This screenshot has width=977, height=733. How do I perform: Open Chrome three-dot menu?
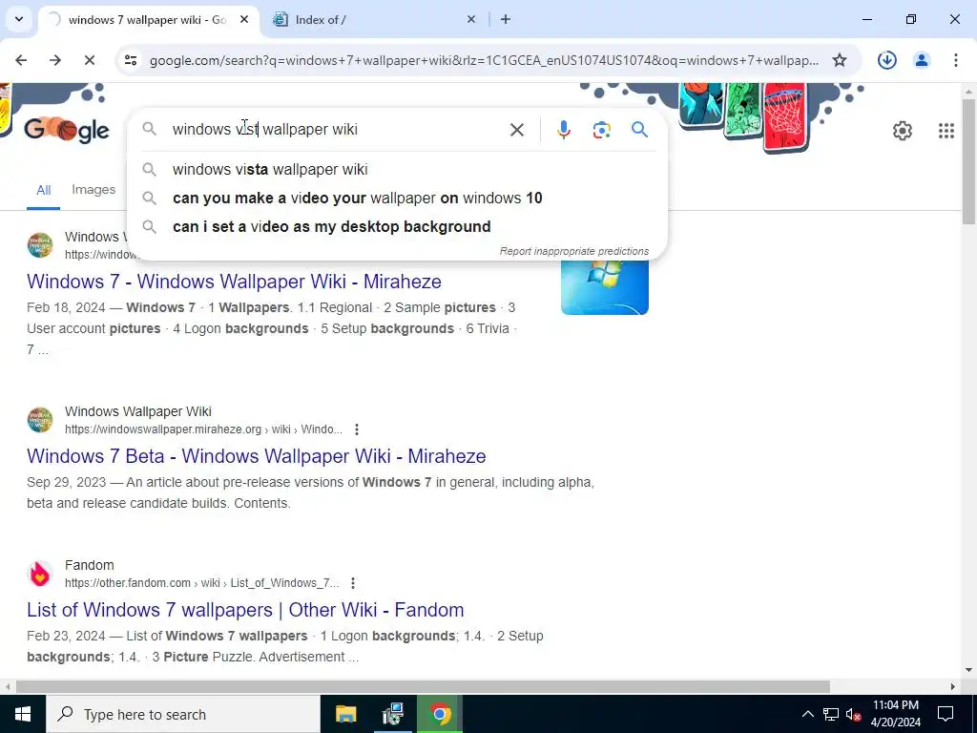pos(955,60)
